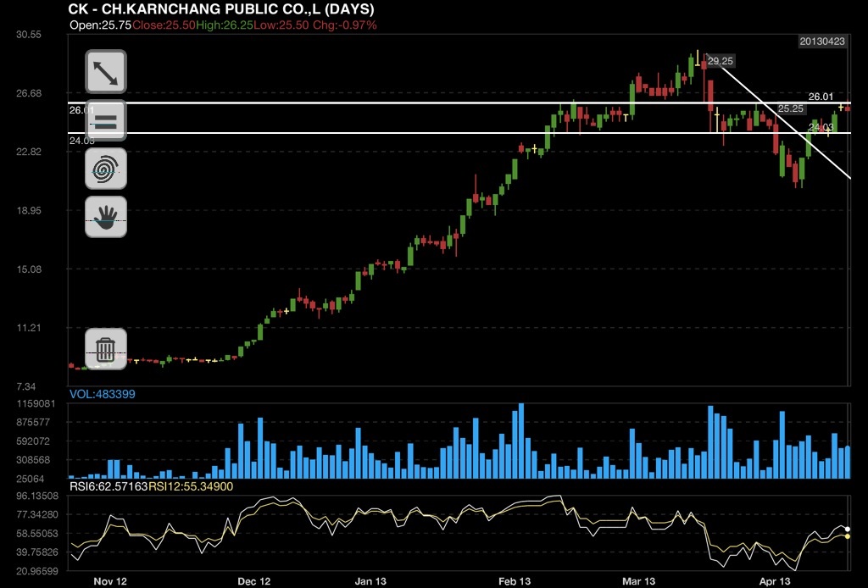Click the Mar 13 date axis label

pyautogui.click(x=639, y=581)
